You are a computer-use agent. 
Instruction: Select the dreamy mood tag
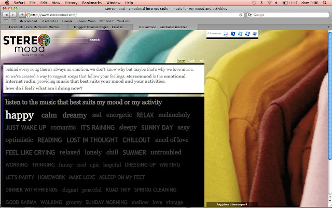75,115
